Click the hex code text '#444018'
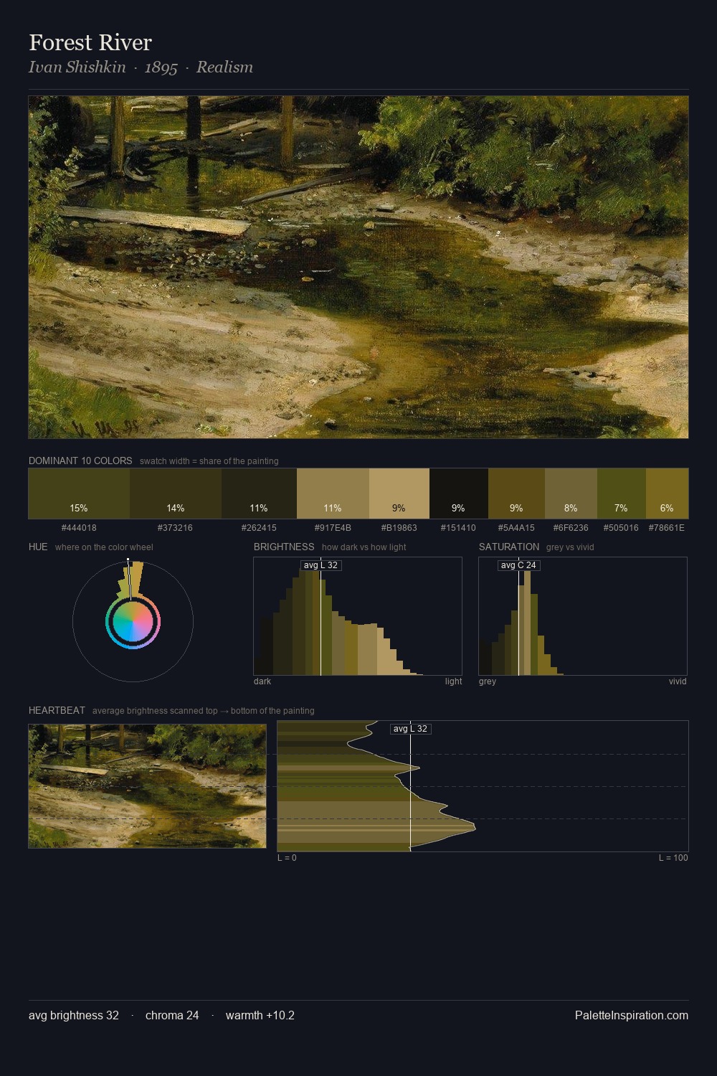 pos(79,527)
